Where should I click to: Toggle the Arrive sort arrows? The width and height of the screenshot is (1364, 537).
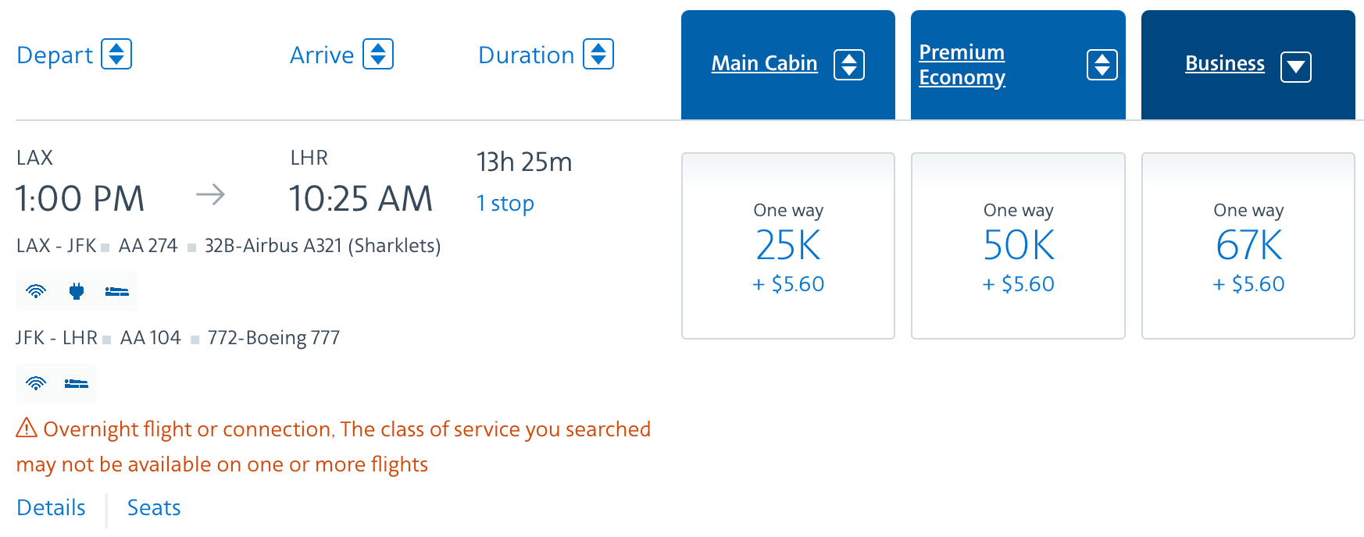pos(378,54)
